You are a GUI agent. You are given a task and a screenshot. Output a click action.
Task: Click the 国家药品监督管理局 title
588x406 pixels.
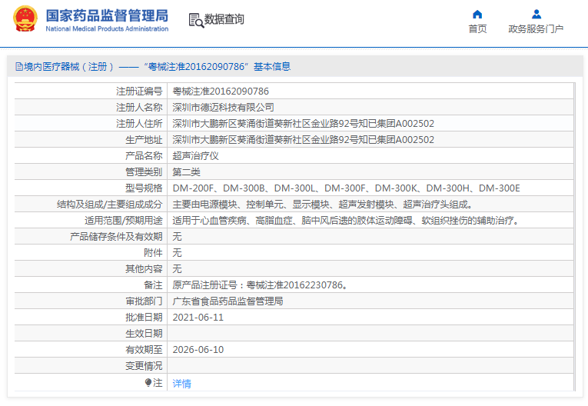(x=107, y=15)
